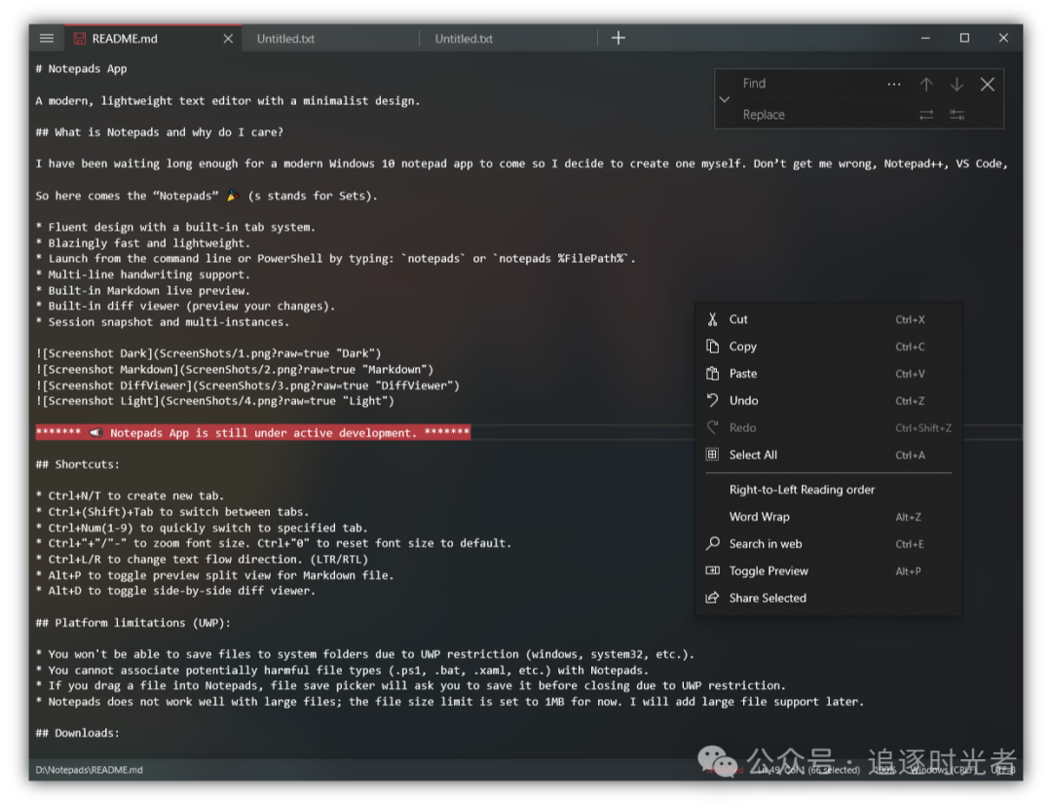Click the replace single occurrence icon
Screen dimensions: 1052x805
(x=926, y=115)
